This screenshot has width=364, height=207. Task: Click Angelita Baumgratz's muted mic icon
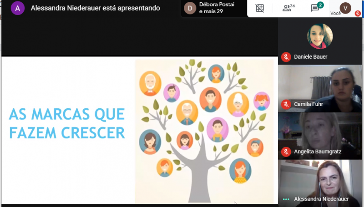tap(286, 152)
